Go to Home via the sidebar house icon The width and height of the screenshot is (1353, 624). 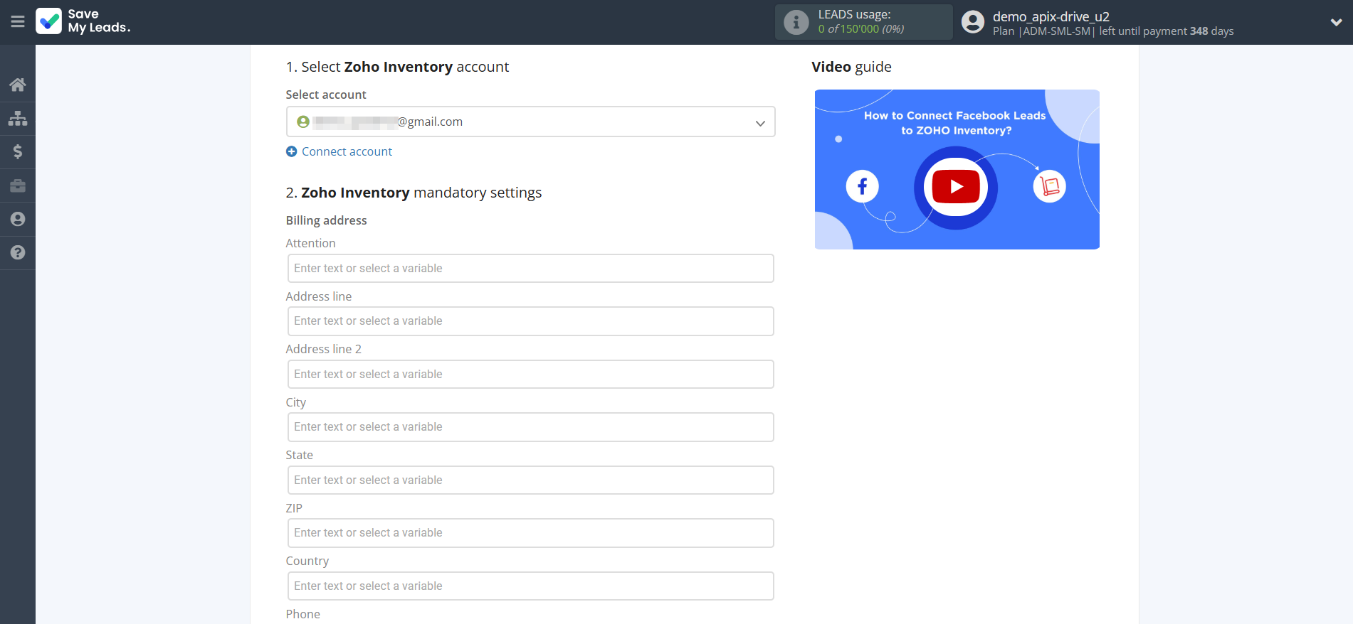(x=18, y=85)
